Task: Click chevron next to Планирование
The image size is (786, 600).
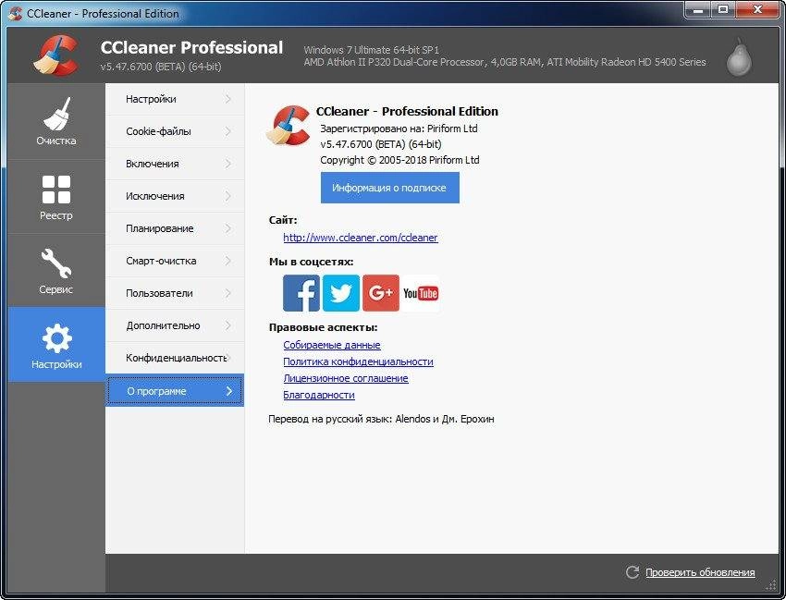Action: (x=228, y=228)
